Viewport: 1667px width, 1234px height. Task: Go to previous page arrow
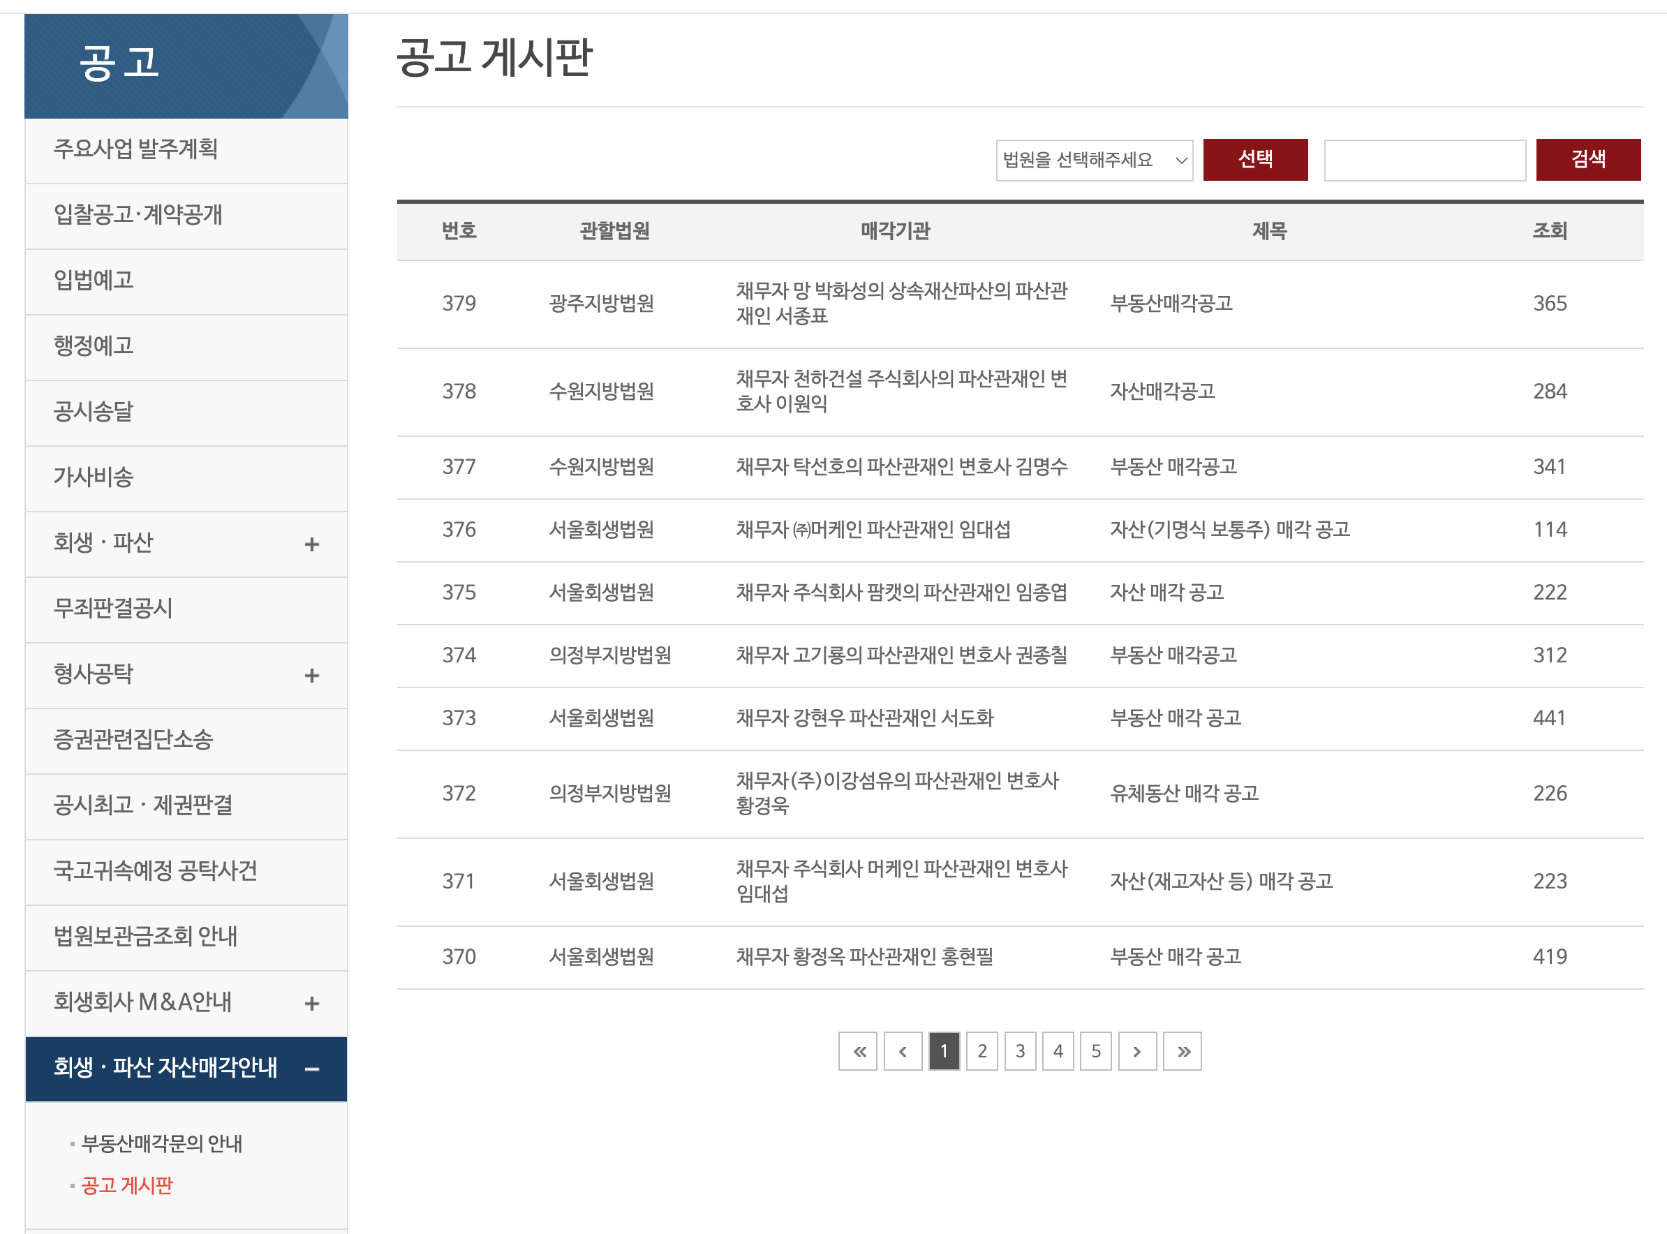click(902, 1051)
